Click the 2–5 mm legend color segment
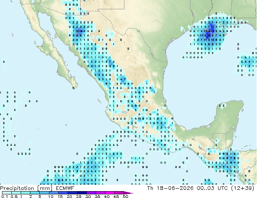Image resolution: width=257 pixels, height=198 pixels. (x=35, y=193)
